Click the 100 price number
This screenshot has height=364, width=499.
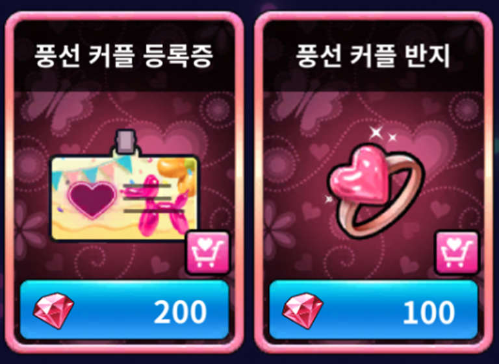(x=429, y=313)
